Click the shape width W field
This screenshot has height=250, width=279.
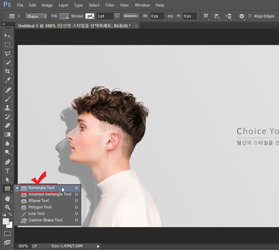[x=157, y=16]
